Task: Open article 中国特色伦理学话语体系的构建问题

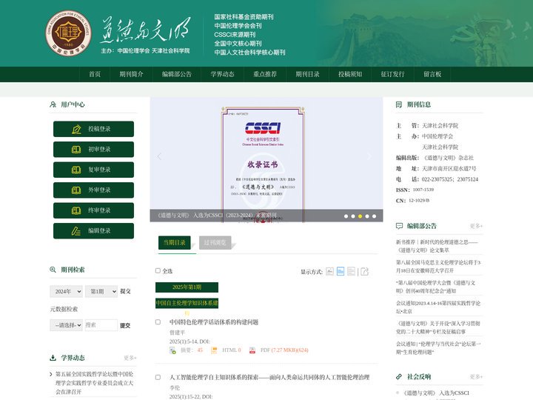Action: click(214, 322)
